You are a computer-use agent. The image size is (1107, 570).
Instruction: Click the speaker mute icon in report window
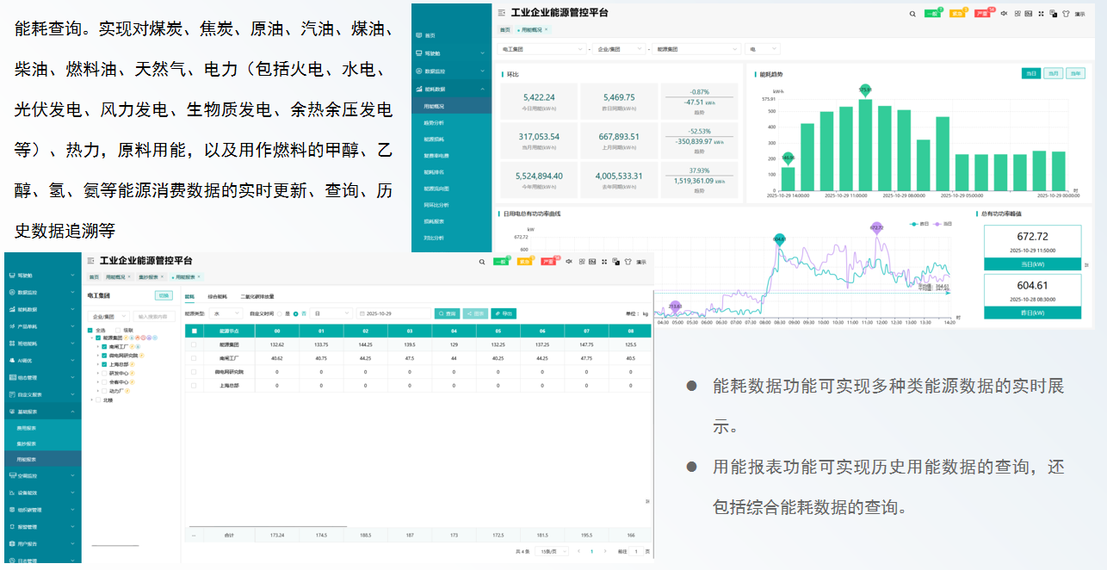[569, 261]
